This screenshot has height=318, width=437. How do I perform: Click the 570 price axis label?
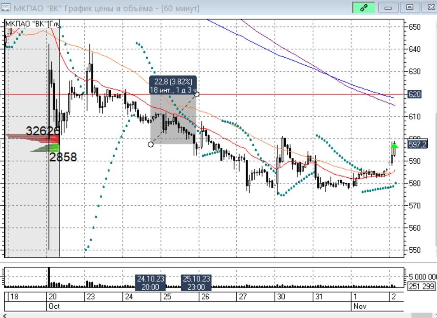click(415, 206)
